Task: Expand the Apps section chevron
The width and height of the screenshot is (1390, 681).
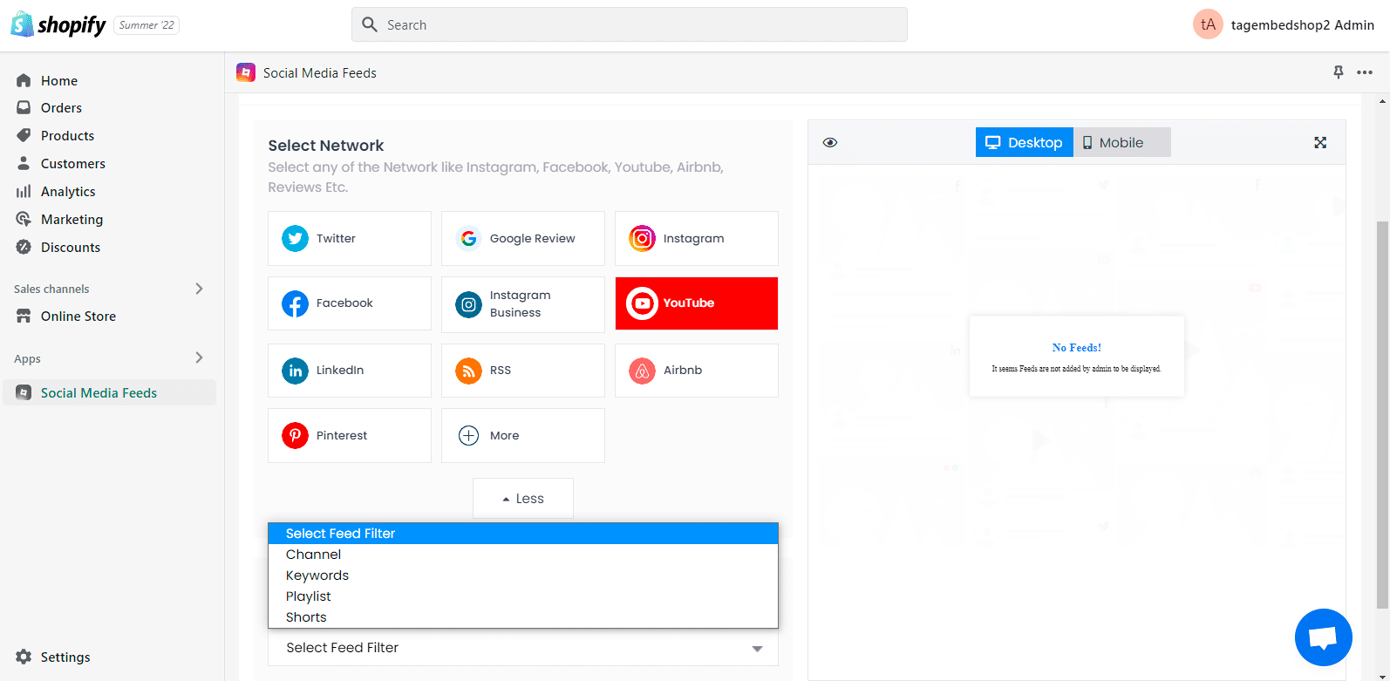Action: [199, 358]
